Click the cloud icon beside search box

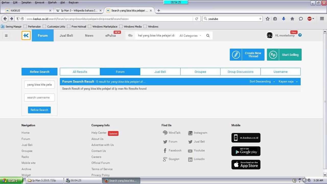(x=130, y=36)
